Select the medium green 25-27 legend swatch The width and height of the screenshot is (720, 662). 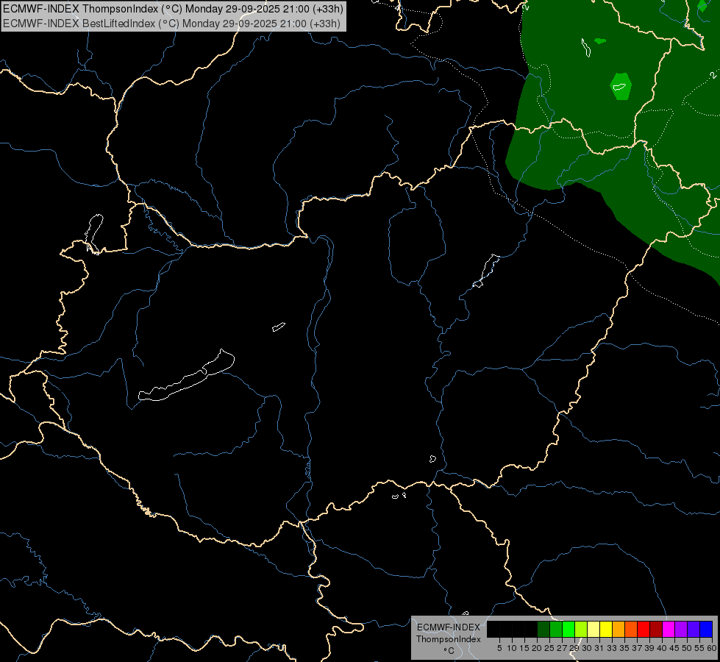556,629
